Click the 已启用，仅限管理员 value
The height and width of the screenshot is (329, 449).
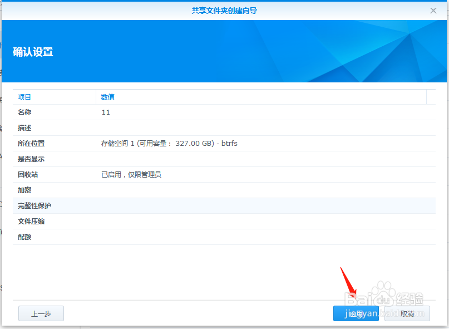click(131, 175)
